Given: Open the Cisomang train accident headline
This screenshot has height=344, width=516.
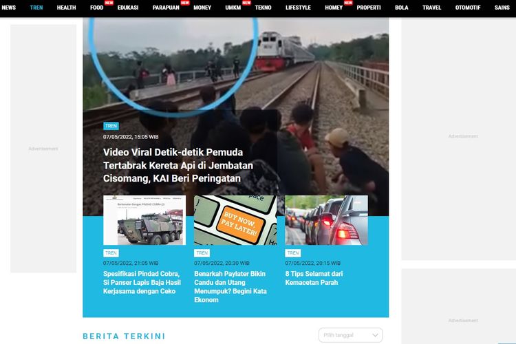Looking at the screenshot, I should click(178, 166).
